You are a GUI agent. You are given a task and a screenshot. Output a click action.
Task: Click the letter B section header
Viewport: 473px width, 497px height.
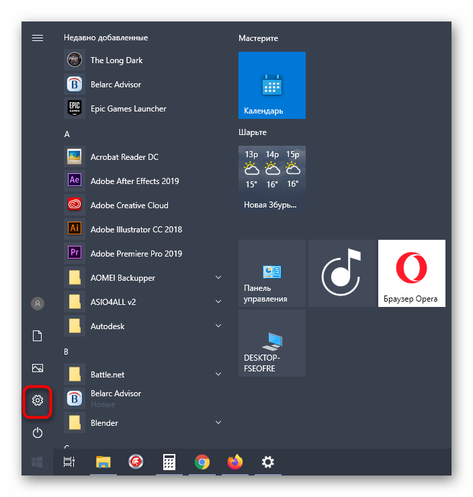tap(67, 351)
